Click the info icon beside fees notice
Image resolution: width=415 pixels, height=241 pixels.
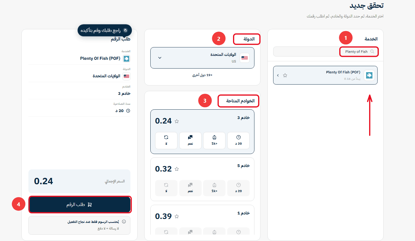[124, 222]
